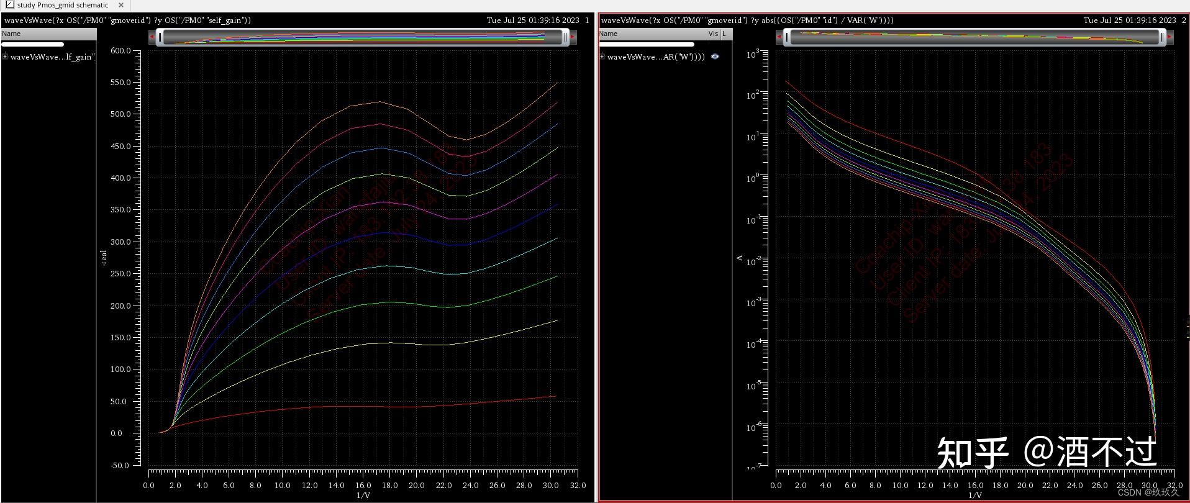Expand the waveVsWave AR("W") trace group
The height and width of the screenshot is (503, 1190).
602,57
